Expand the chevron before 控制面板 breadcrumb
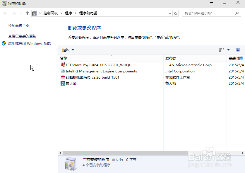Image resolution: width=245 pixels, height=173 pixels. click(x=40, y=13)
